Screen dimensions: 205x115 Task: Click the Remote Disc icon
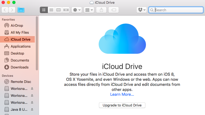click(7, 82)
